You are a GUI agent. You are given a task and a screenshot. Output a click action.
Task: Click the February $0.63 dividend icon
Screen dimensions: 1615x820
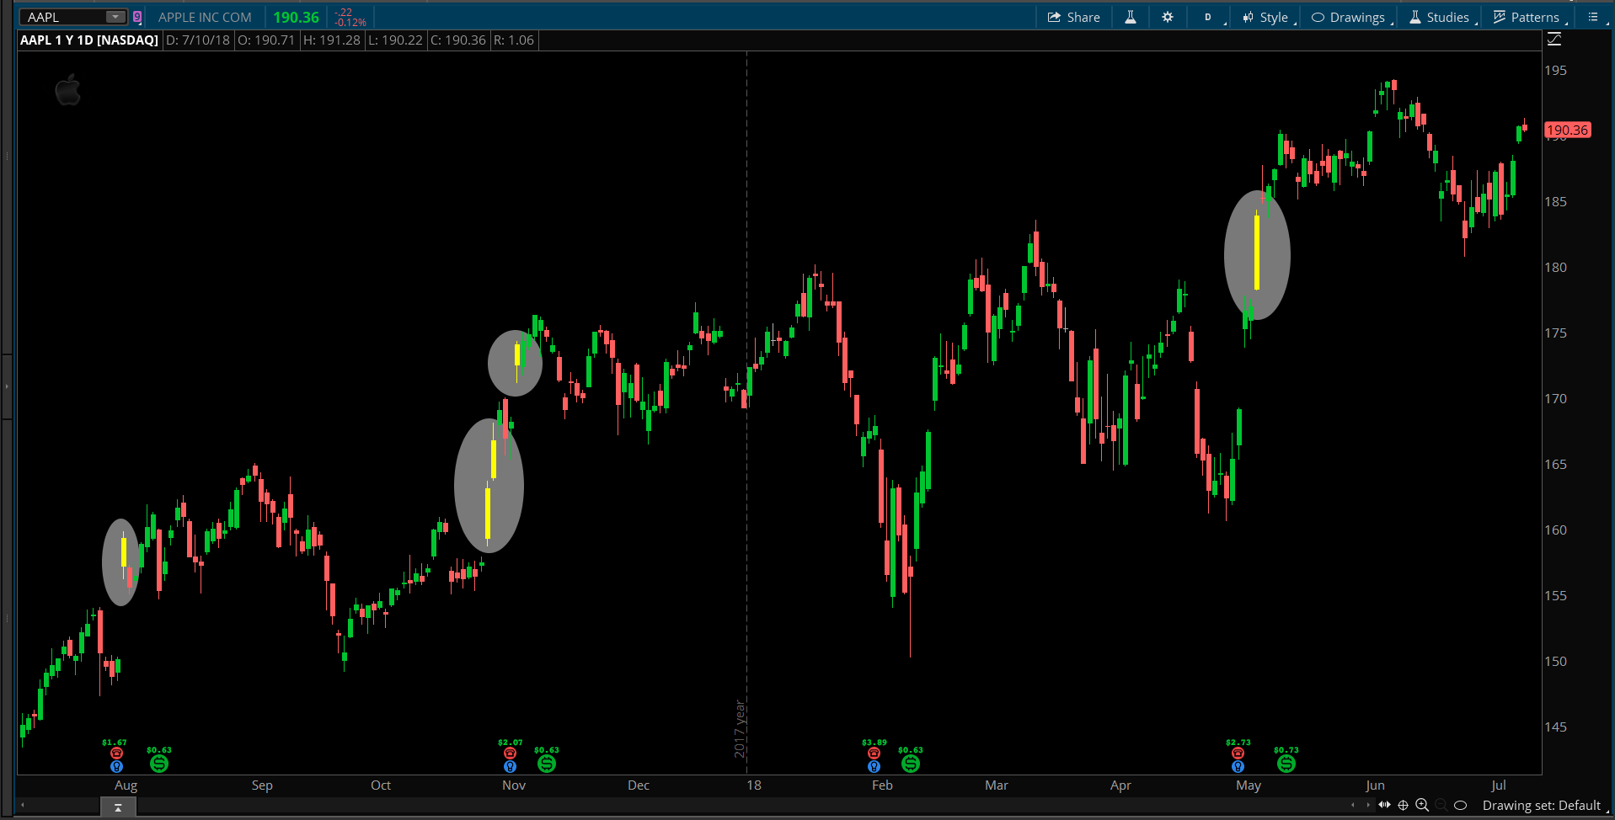click(x=910, y=764)
